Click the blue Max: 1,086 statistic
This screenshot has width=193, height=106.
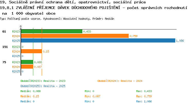point(144,101)
